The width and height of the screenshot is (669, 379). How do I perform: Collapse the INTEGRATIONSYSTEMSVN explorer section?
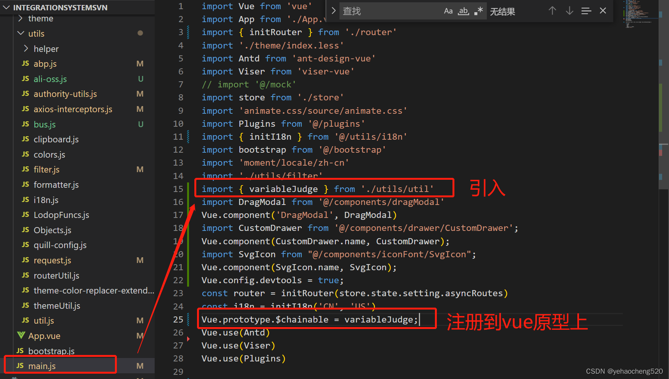(x=77, y=7)
